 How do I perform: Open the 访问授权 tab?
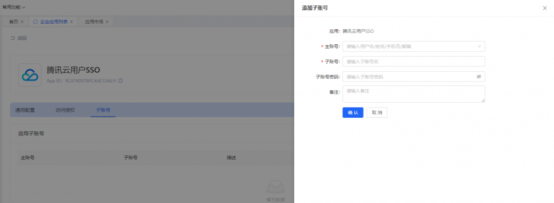[65, 110]
